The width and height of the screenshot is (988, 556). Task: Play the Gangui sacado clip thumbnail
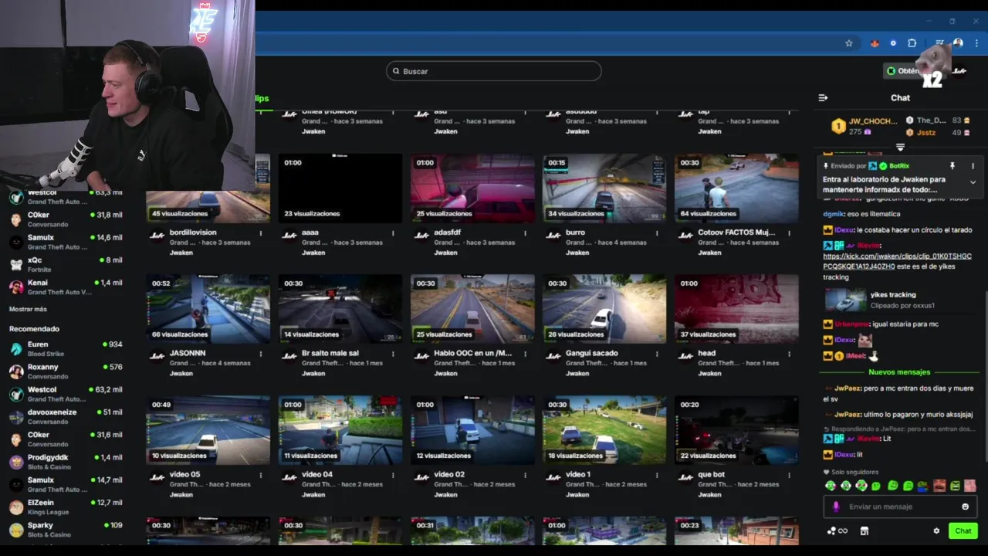[604, 310]
